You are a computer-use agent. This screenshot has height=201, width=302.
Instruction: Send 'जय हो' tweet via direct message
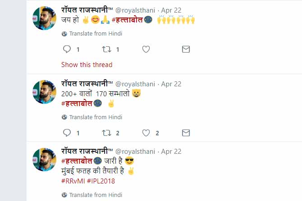click(x=186, y=49)
